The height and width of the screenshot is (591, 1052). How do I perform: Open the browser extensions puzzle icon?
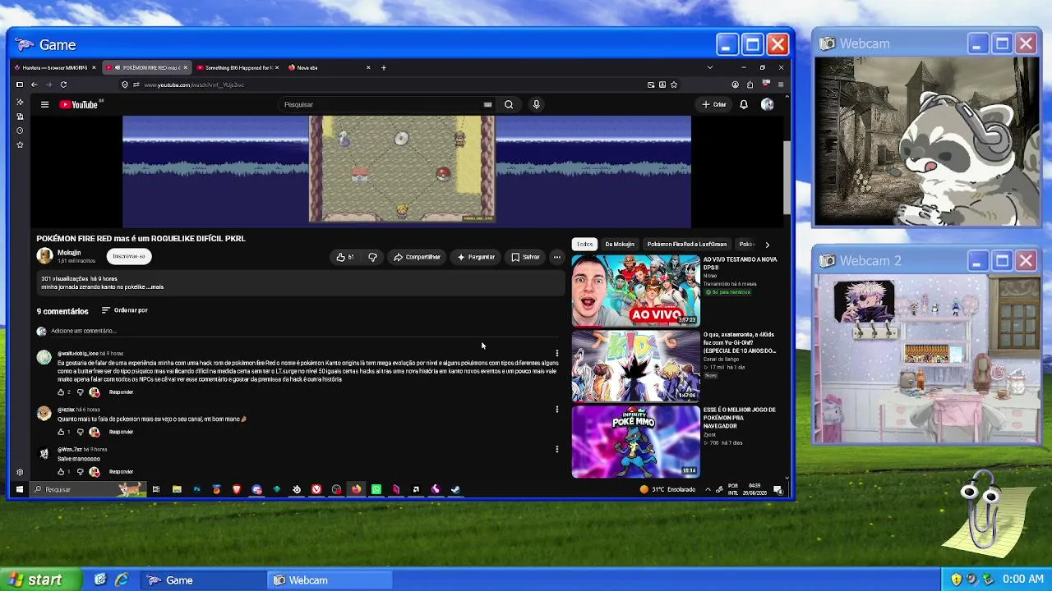click(x=750, y=85)
